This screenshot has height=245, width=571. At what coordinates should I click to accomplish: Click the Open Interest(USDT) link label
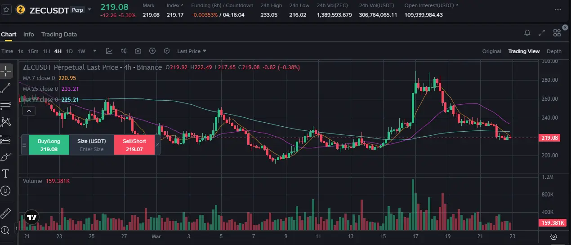point(431,5)
